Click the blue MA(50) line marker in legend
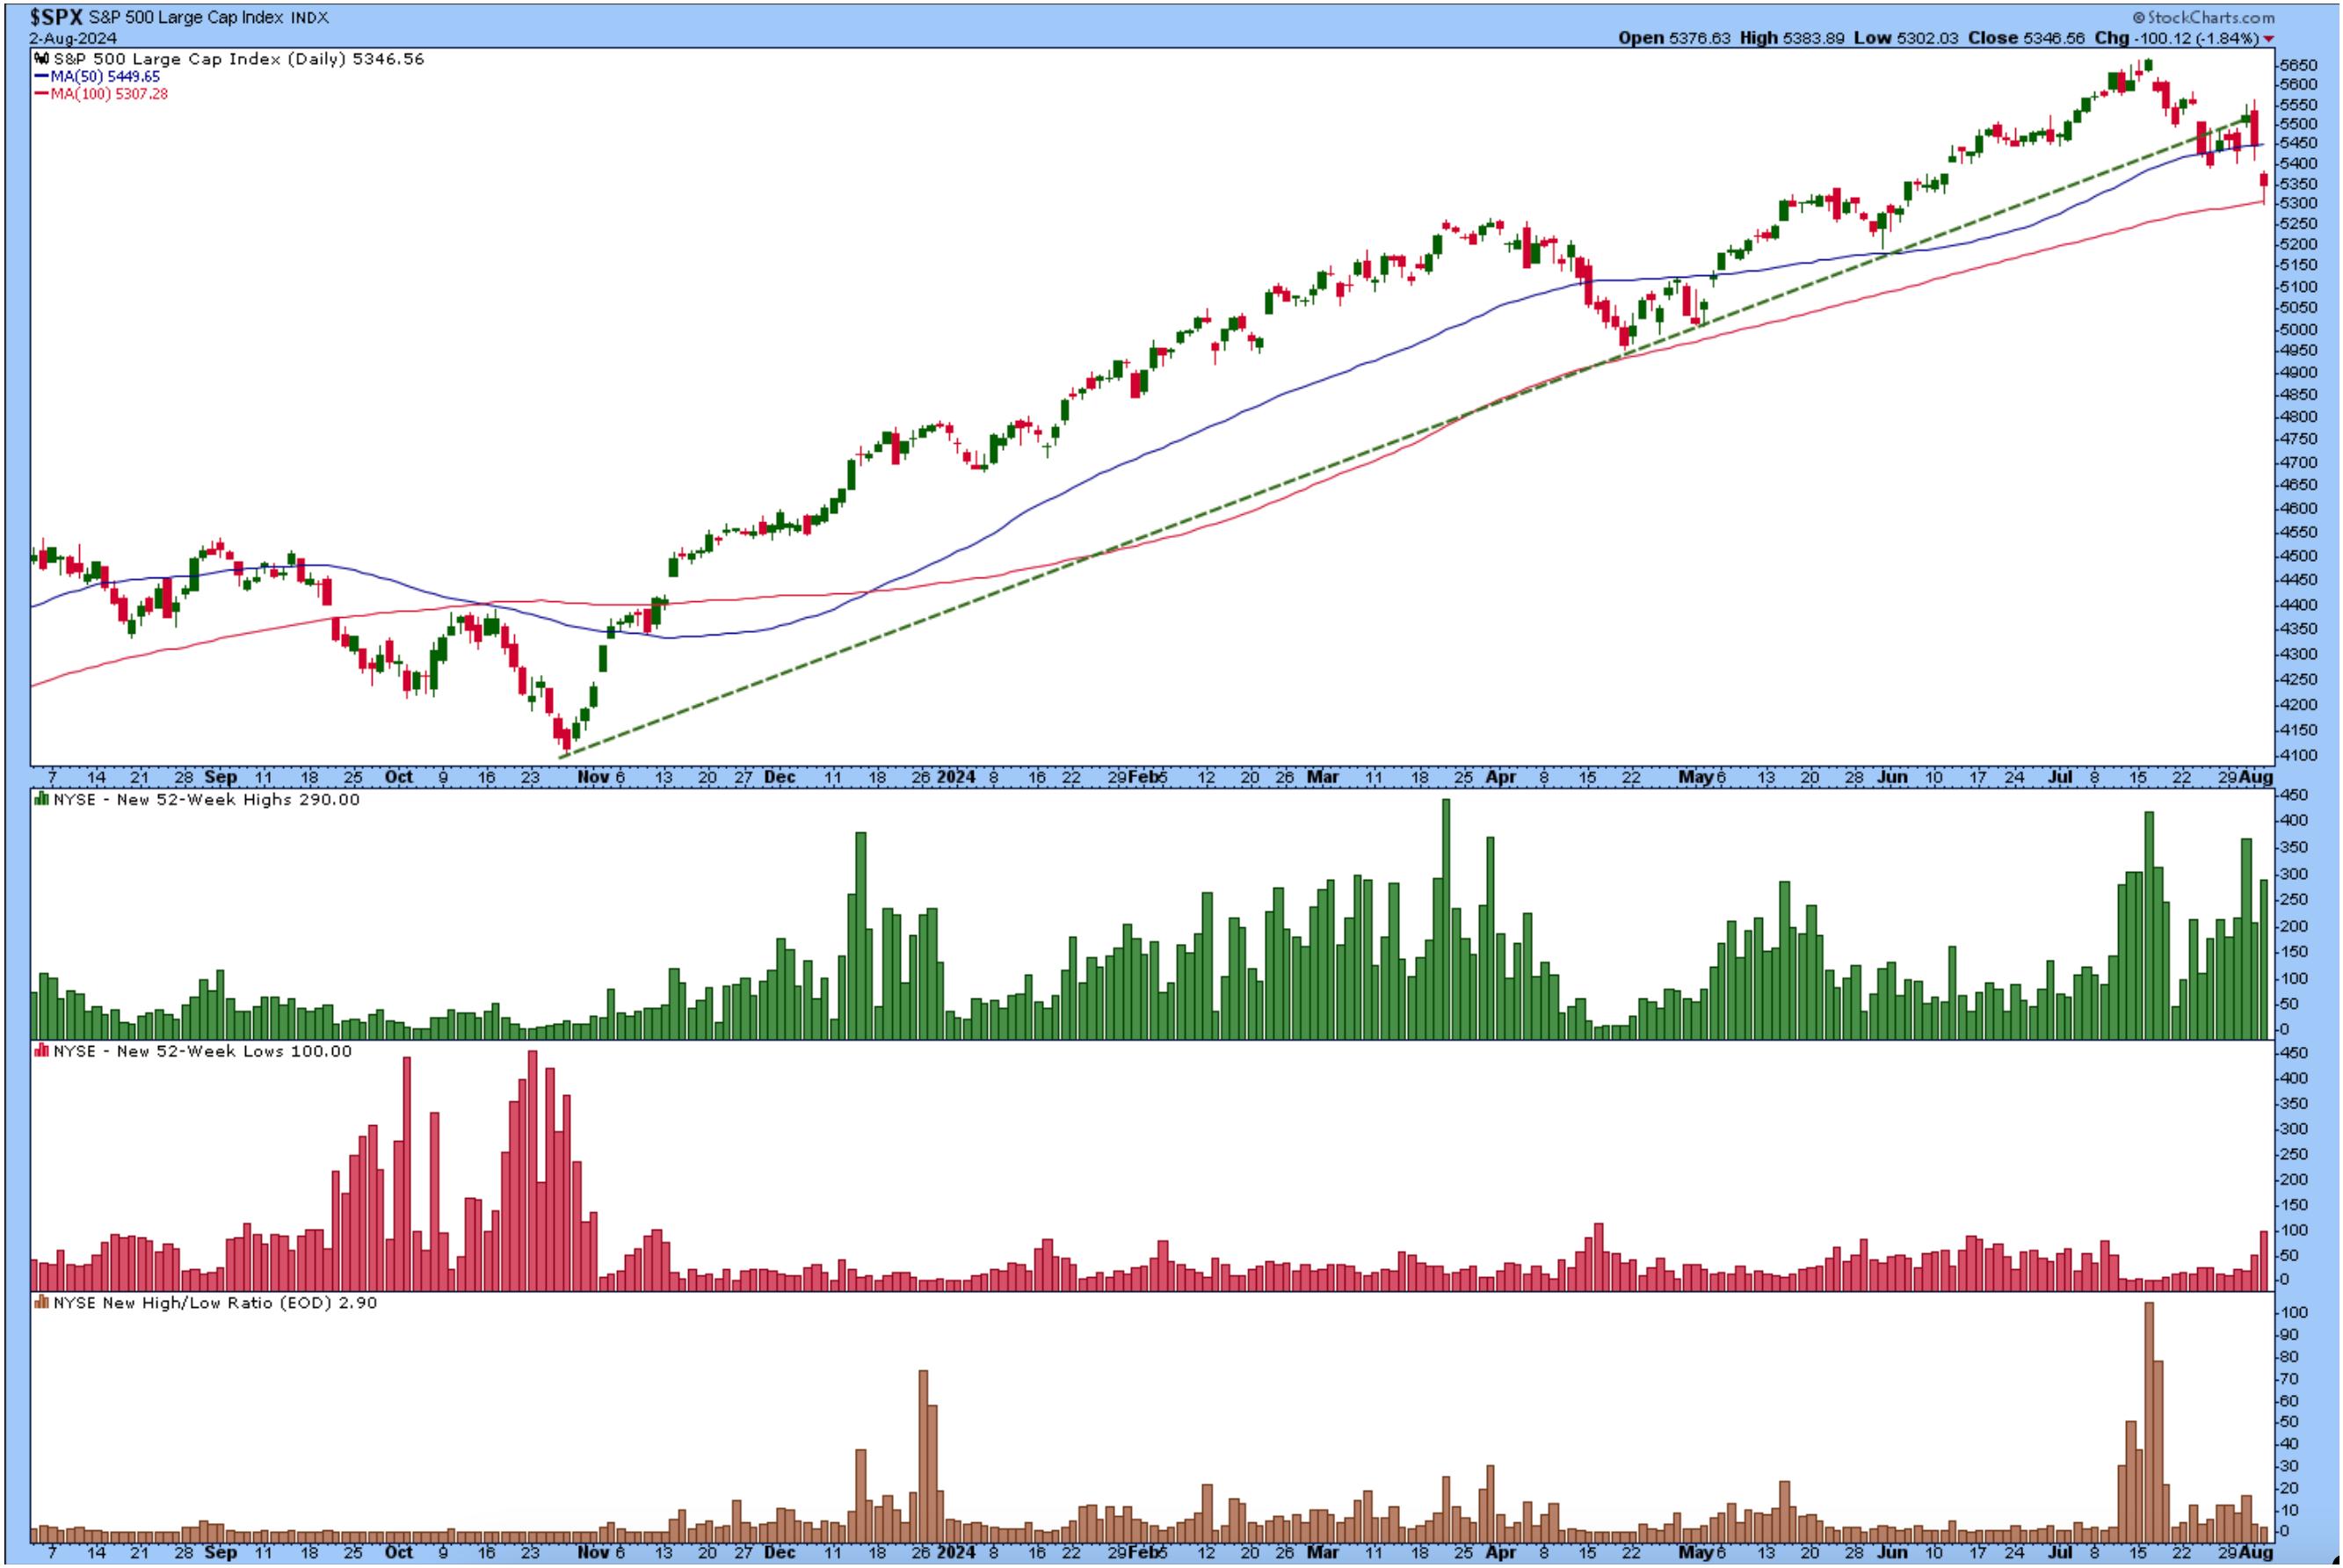The height and width of the screenshot is (1568, 2343). tap(41, 77)
